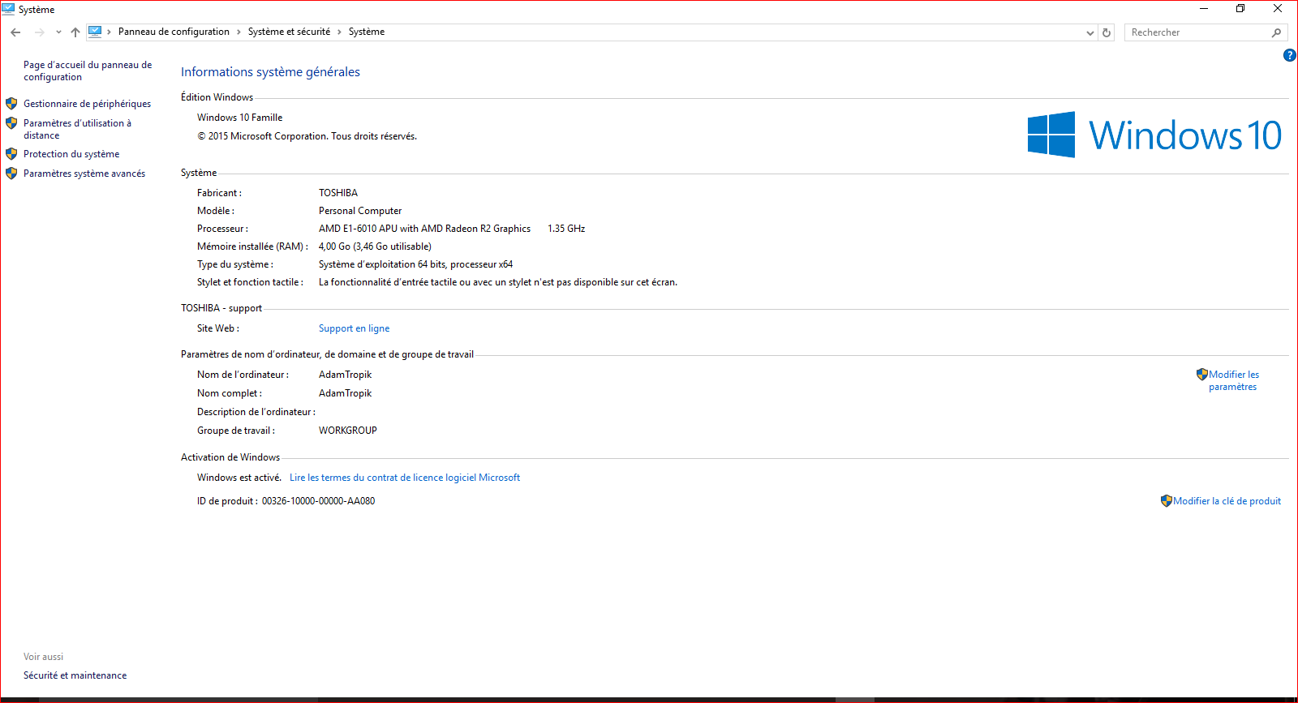Viewport: 1298px width, 703px height.
Task: Click the 1.35 GHz processor speed
Action: coord(566,229)
